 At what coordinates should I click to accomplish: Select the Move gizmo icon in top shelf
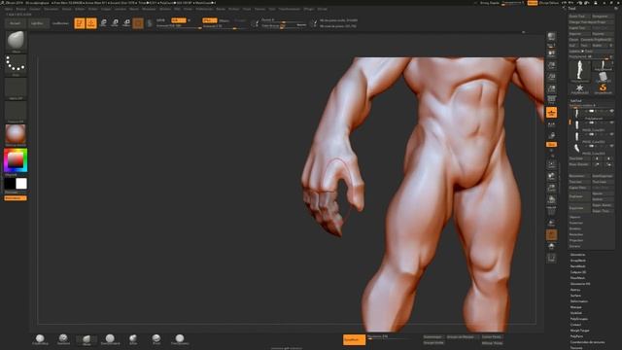pos(103,23)
